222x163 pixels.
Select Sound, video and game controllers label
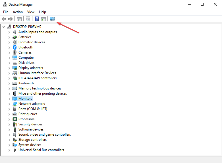(45, 135)
